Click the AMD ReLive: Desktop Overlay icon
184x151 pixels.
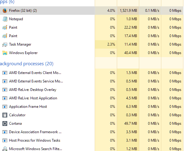(x=5, y=90)
